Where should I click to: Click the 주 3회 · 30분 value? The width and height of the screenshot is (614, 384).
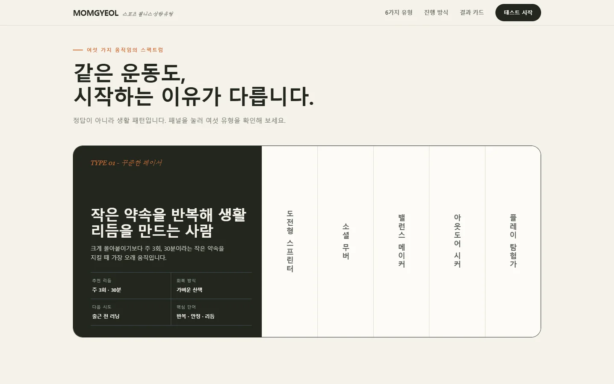pos(106,290)
